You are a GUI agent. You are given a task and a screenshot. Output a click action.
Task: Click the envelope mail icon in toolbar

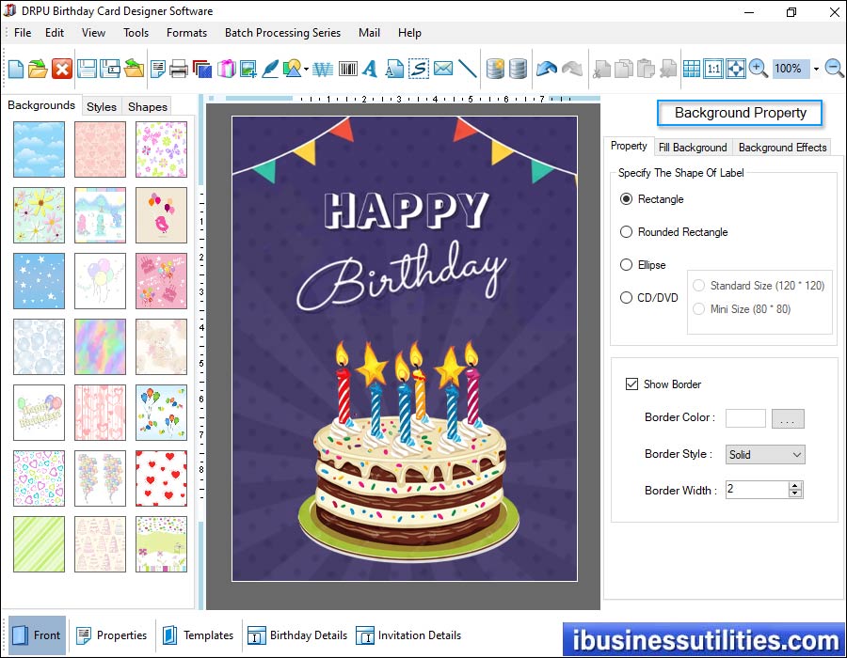click(x=442, y=69)
